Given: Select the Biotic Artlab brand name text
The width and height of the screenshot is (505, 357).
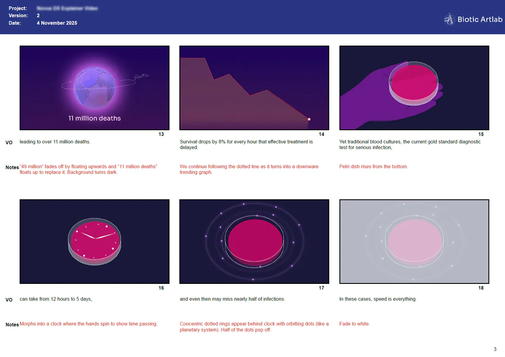Looking at the screenshot, I should (480, 19).
